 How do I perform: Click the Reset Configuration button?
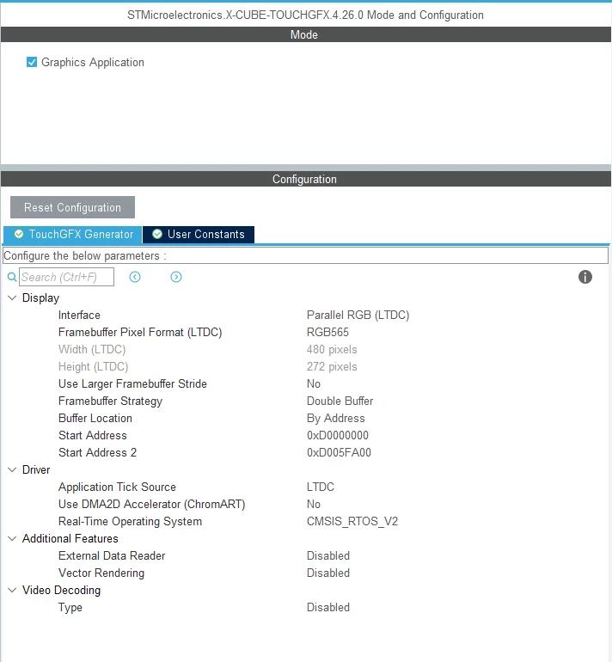tap(72, 207)
